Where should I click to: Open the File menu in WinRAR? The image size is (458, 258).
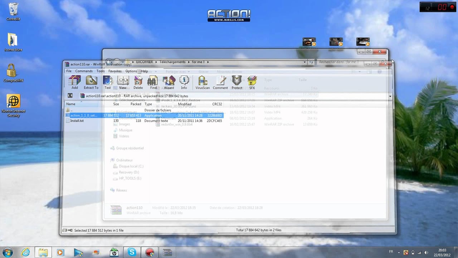click(x=69, y=71)
